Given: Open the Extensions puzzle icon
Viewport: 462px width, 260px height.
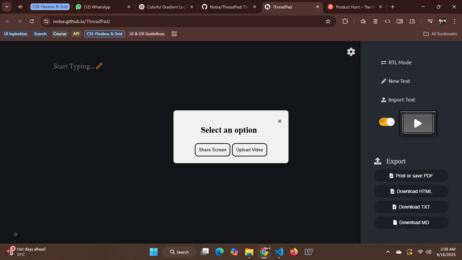Looking at the screenshot, I should coord(345,21).
